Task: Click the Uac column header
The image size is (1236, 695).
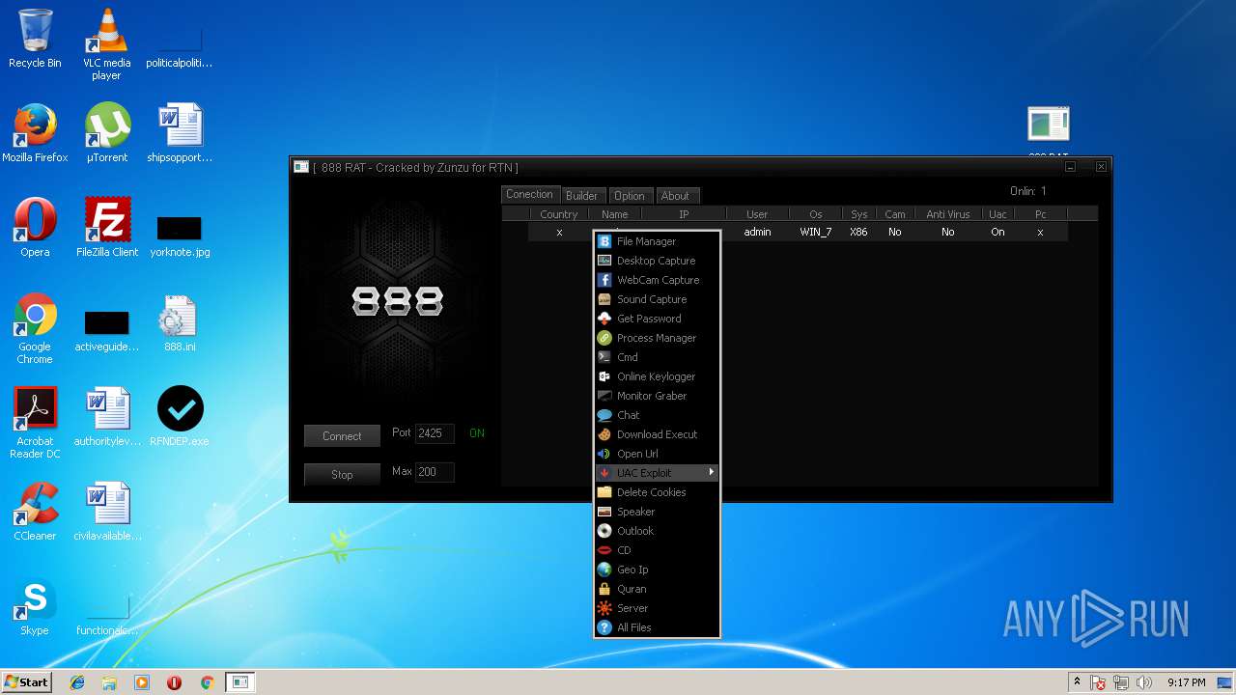Action: [x=997, y=214]
